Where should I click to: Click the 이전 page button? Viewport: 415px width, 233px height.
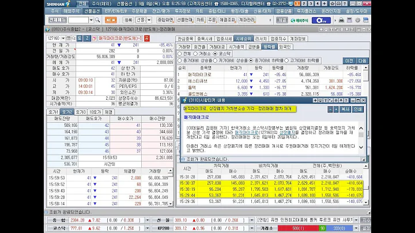pos(349,61)
